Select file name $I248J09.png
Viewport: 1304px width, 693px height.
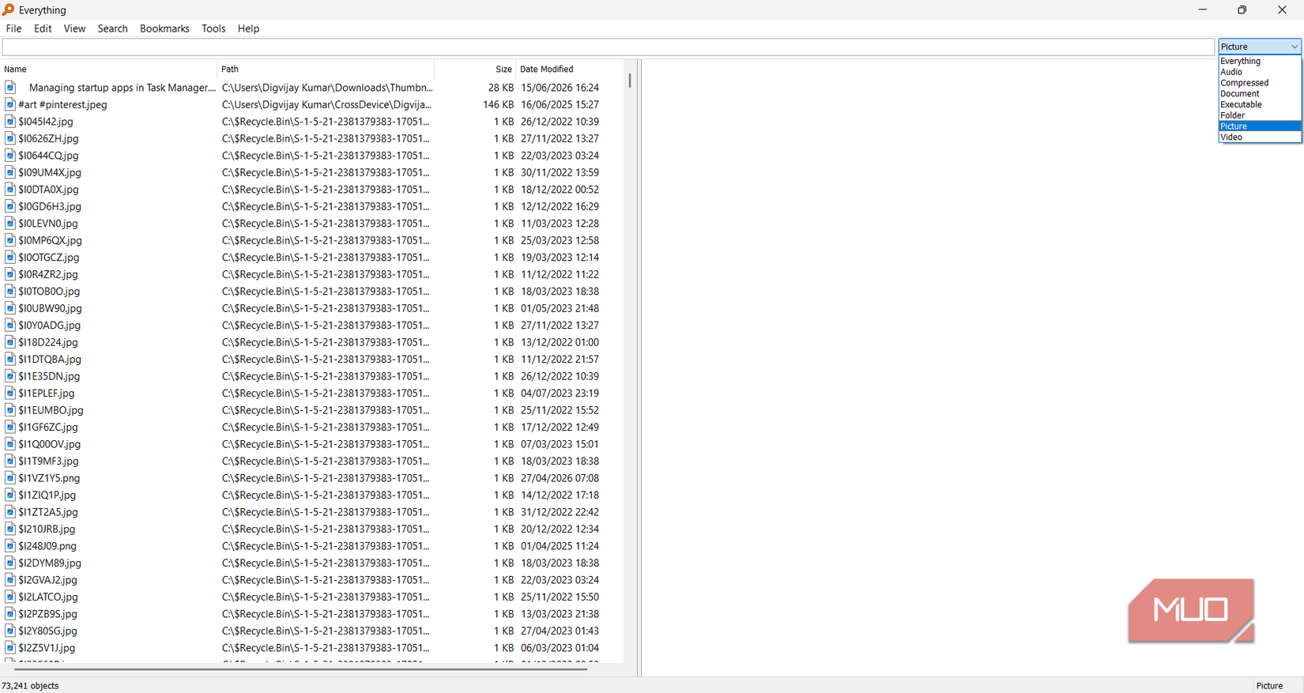pyautogui.click(x=47, y=546)
